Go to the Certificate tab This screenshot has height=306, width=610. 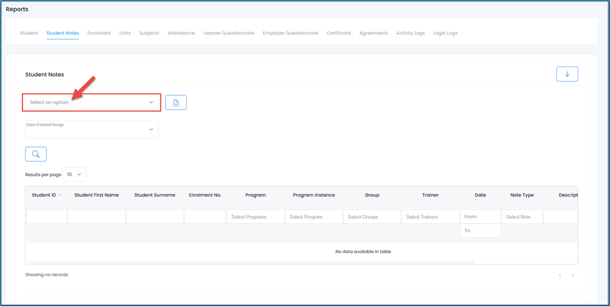pyautogui.click(x=339, y=33)
